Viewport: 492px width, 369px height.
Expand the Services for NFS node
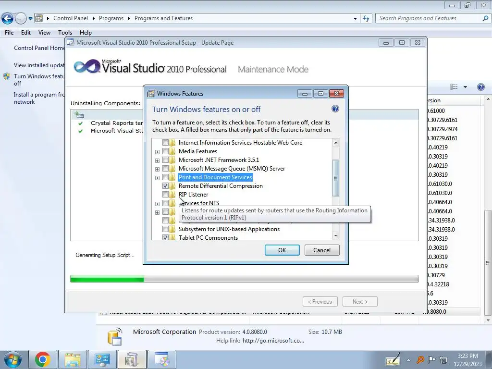click(157, 204)
